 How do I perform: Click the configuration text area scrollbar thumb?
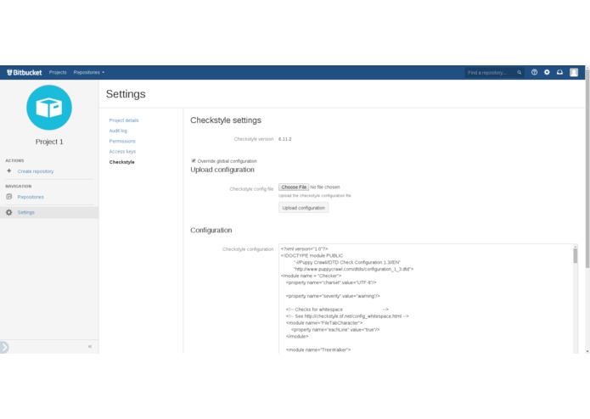click(x=576, y=256)
